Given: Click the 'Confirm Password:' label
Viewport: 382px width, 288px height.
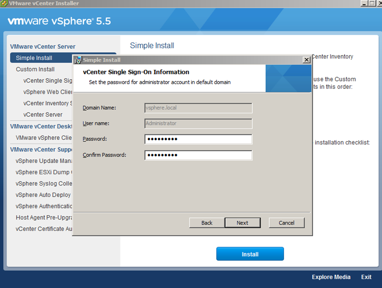Looking at the screenshot, I should [x=104, y=155].
